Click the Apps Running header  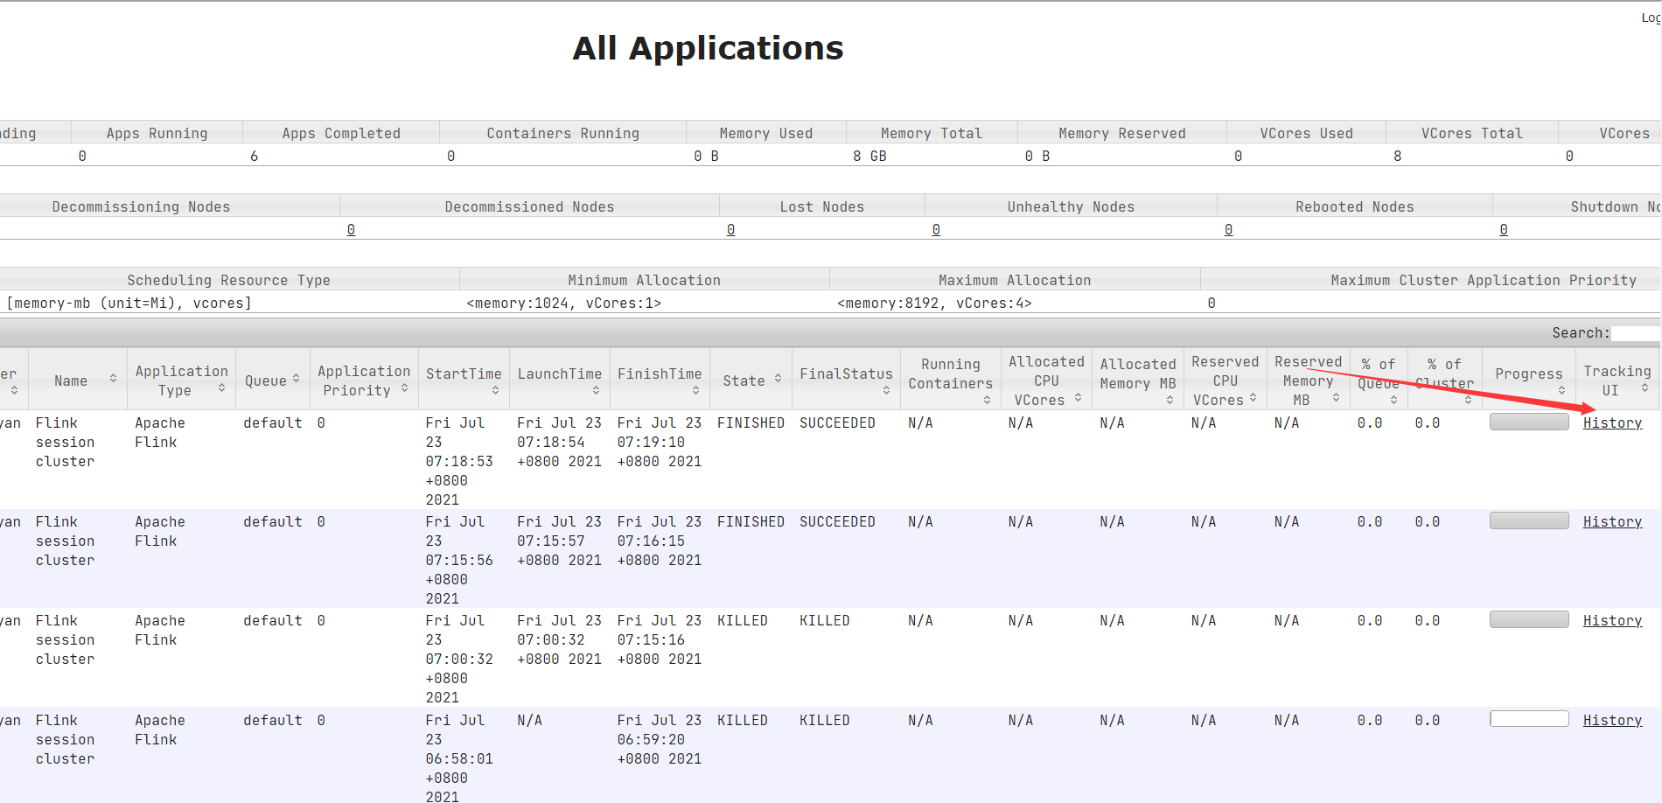(x=157, y=133)
